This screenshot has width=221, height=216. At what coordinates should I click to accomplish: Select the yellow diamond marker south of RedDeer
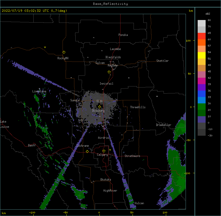tap(109, 72)
